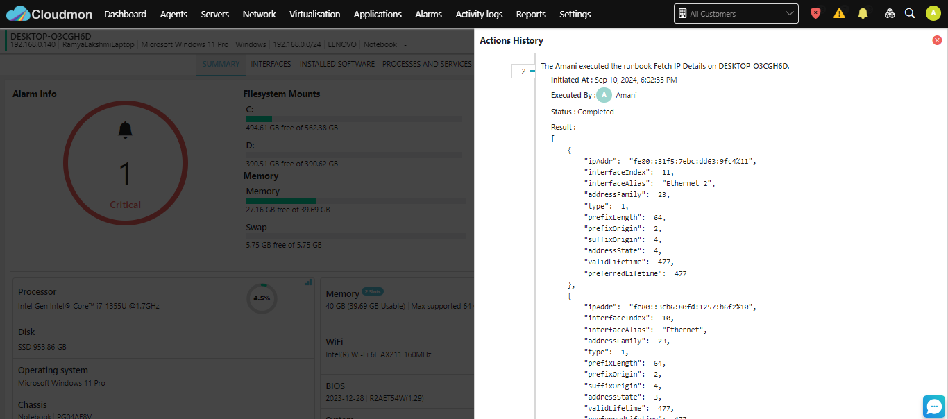Open the Dashboard menu
The height and width of the screenshot is (419, 948).
tap(125, 14)
